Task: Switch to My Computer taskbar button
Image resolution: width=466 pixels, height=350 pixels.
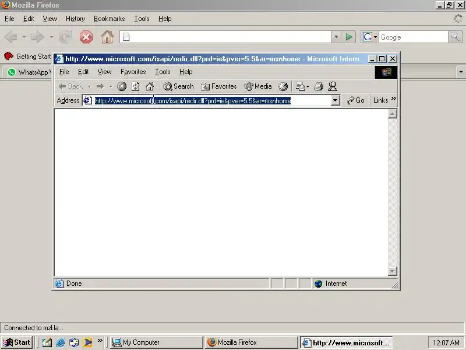Action: pyautogui.click(x=156, y=342)
